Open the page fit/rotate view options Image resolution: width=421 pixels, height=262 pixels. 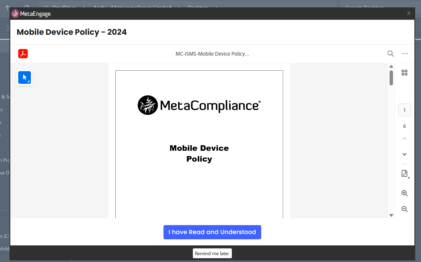click(x=405, y=173)
